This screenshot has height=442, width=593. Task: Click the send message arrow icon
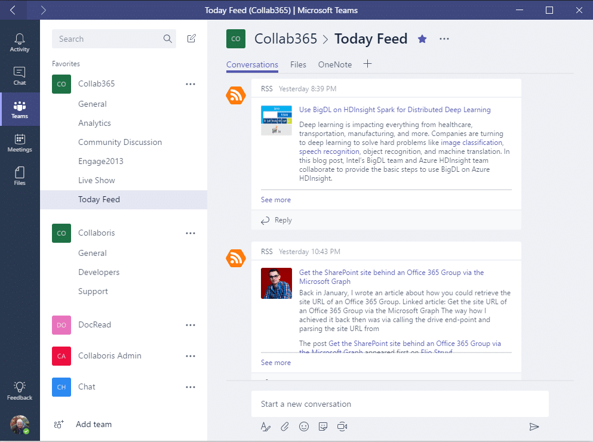tap(534, 427)
